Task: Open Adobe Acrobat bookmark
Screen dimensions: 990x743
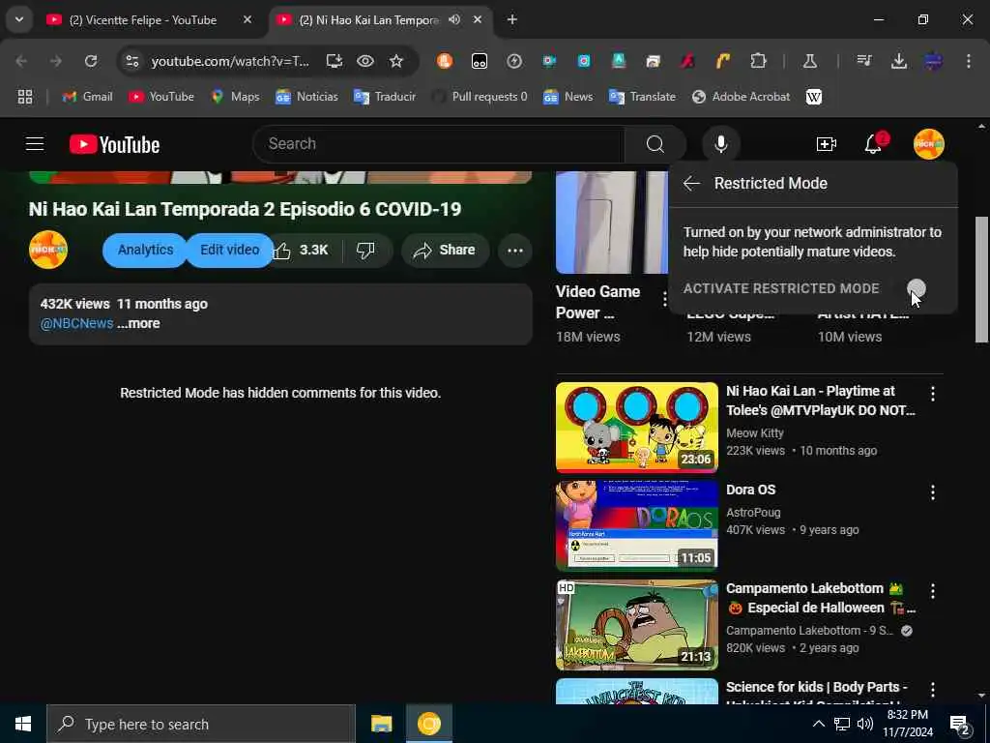Action: [x=741, y=97]
